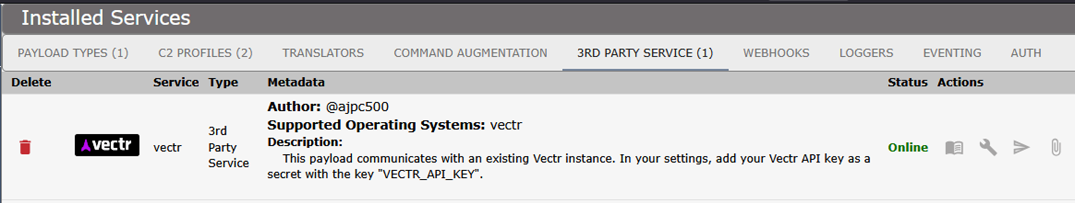Click the wrench icon in Actions
Image resolution: width=1075 pixels, height=203 pixels.
[988, 148]
